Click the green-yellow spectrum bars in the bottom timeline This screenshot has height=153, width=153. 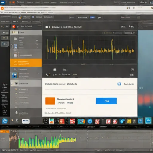tap(47, 141)
